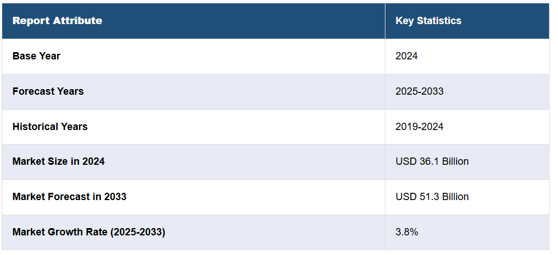Click the 2025-2033 forecast years value
This screenshot has height=255, width=558.
click(420, 91)
